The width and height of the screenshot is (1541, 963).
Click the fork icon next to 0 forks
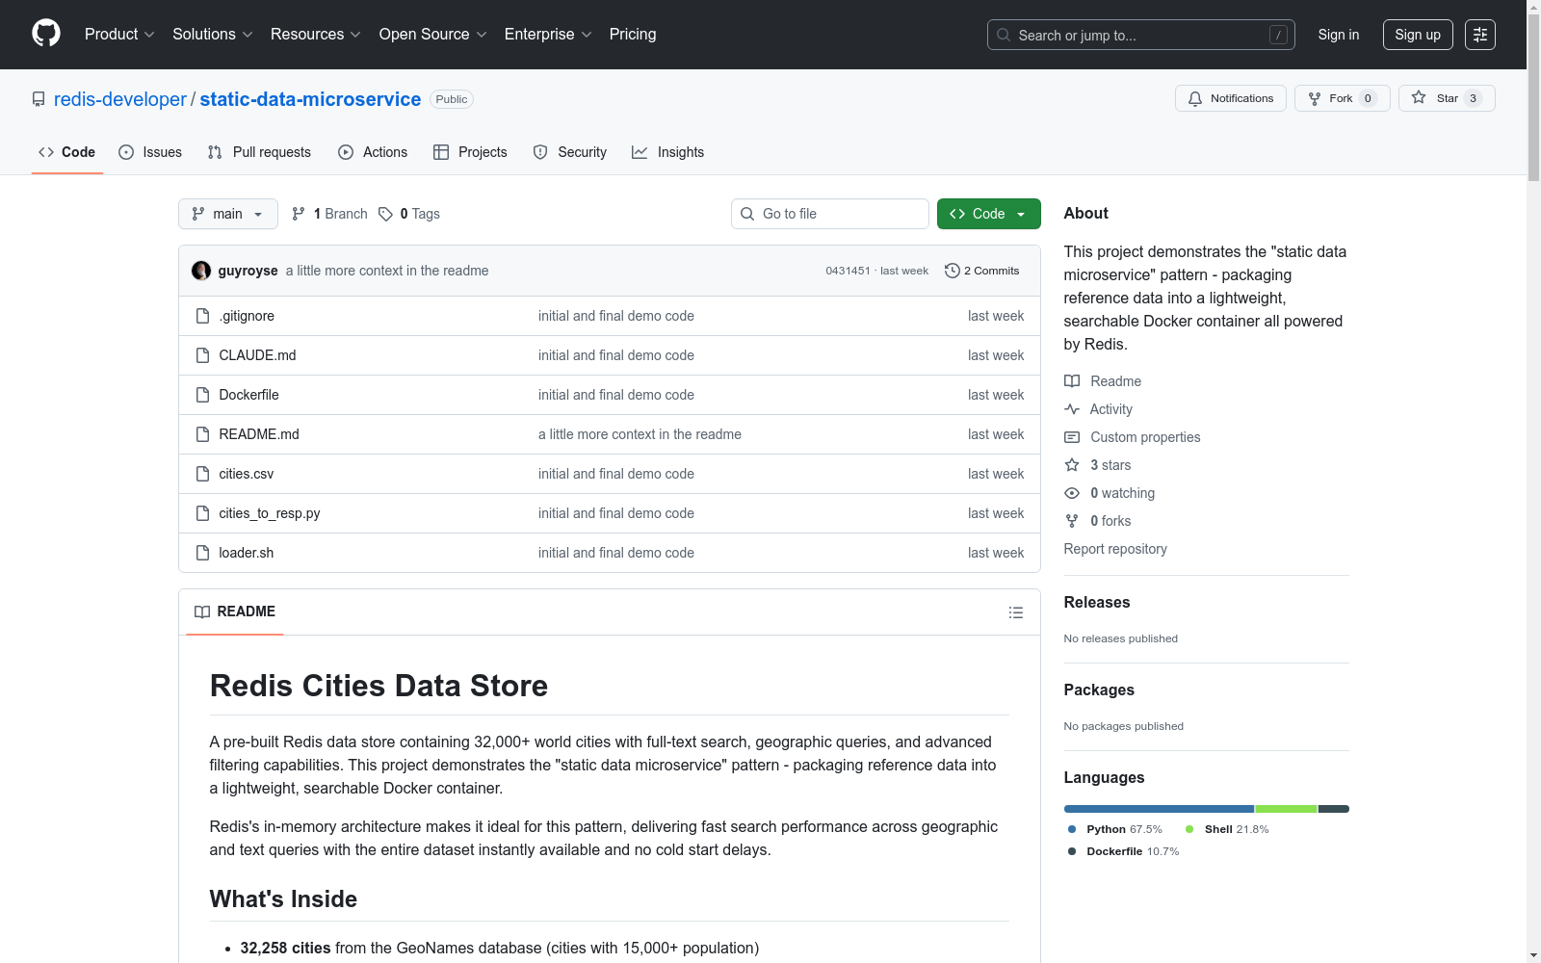[1072, 521]
